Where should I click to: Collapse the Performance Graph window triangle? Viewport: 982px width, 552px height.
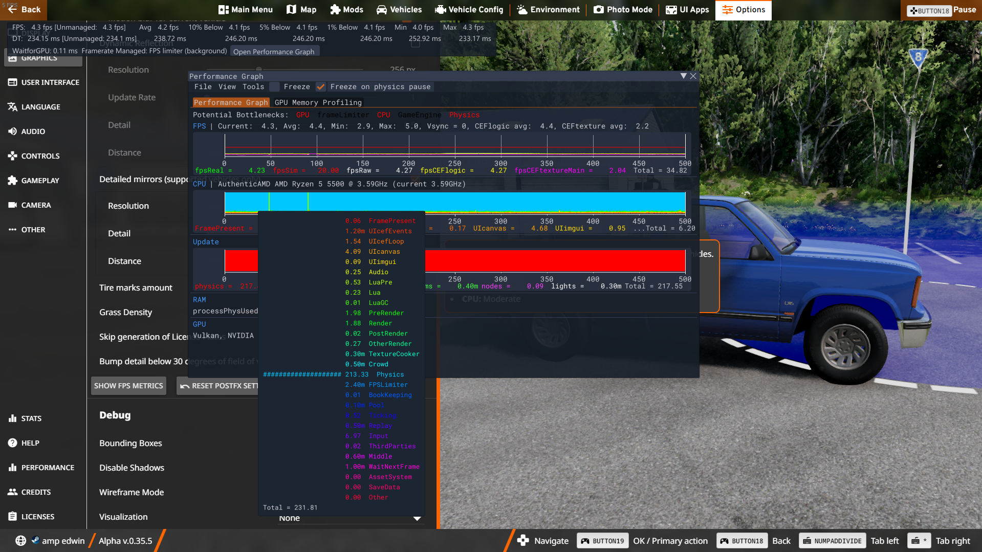click(684, 76)
